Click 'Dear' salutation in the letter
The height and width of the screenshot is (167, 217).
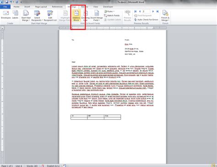click(74, 62)
